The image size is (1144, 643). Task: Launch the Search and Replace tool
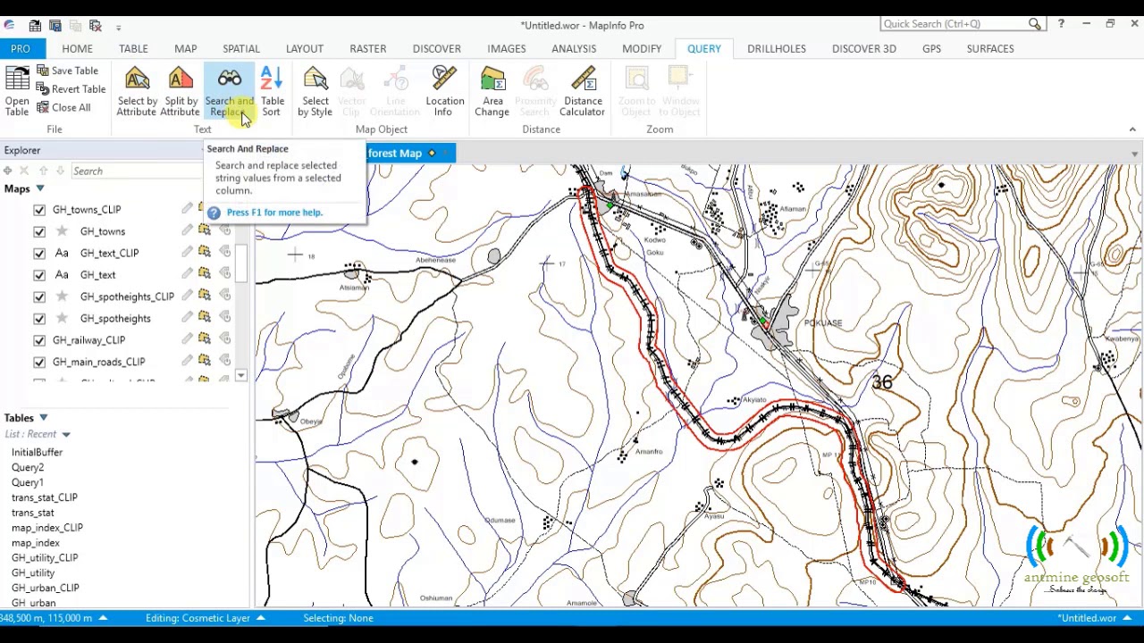[x=229, y=91]
